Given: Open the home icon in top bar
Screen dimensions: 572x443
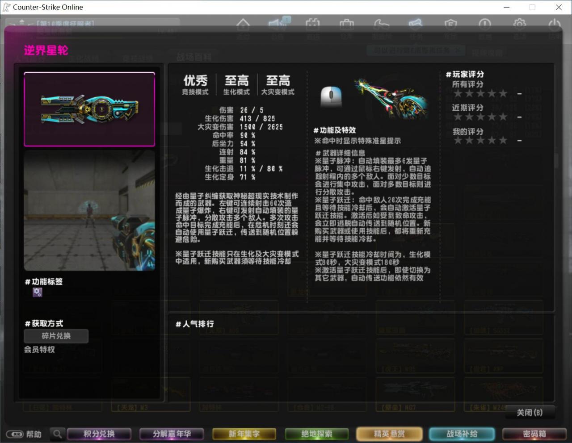Looking at the screenshot, I should [243, 25].
